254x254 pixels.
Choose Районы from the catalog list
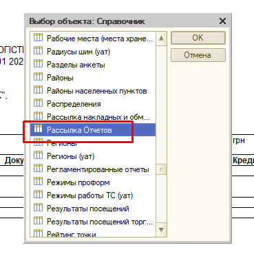point(93,78)
